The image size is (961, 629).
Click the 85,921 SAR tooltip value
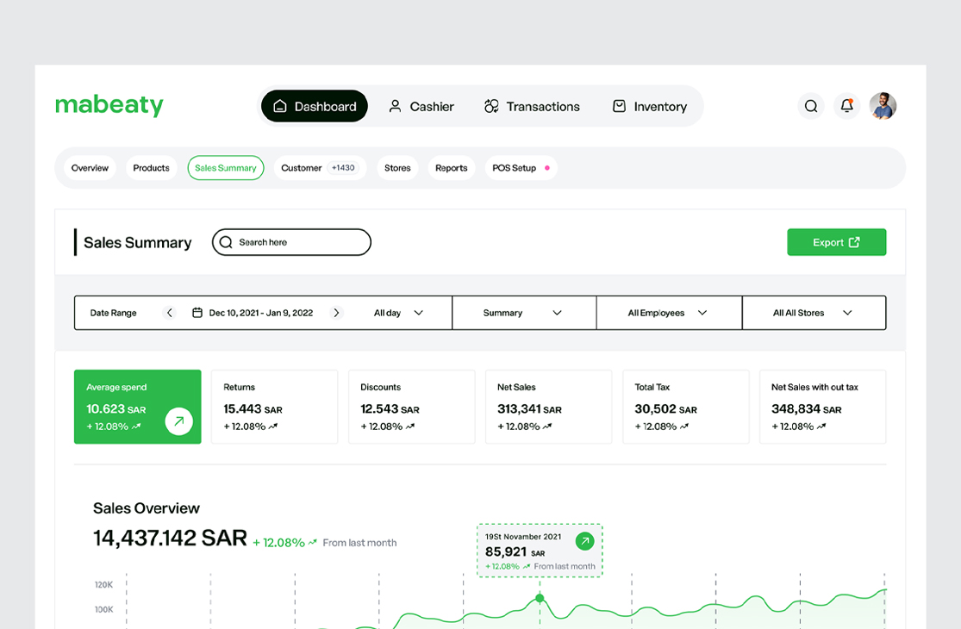[x=515, y=551]
